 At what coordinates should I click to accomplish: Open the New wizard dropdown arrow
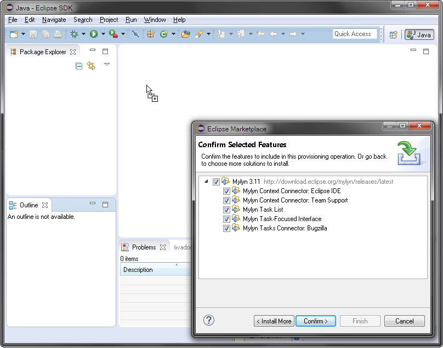click(23, 34)
